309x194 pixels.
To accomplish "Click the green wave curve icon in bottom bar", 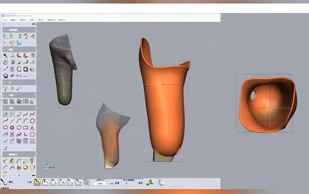I will [150, 182].
